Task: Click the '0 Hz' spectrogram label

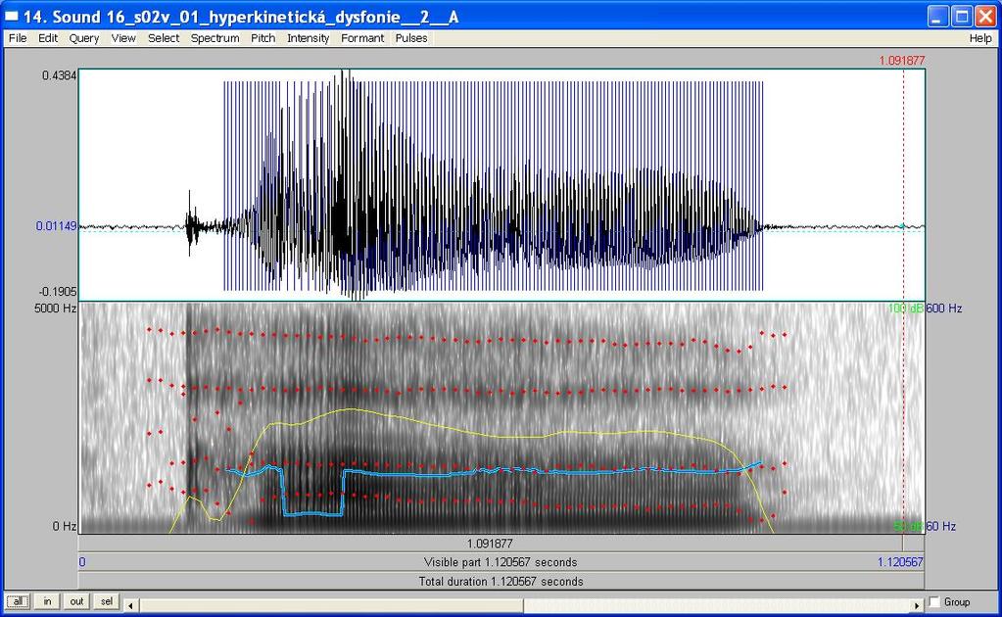Action: pyautogui.click(x=65, y=526)
